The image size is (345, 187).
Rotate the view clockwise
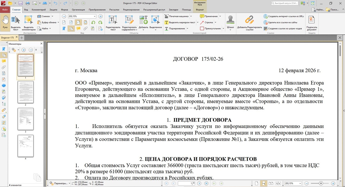(100, 23)
